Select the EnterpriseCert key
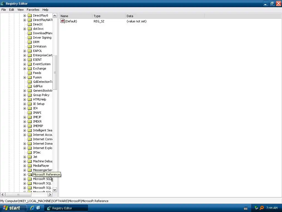The width and height of the screenshot is (282, 212). (43, 55)
